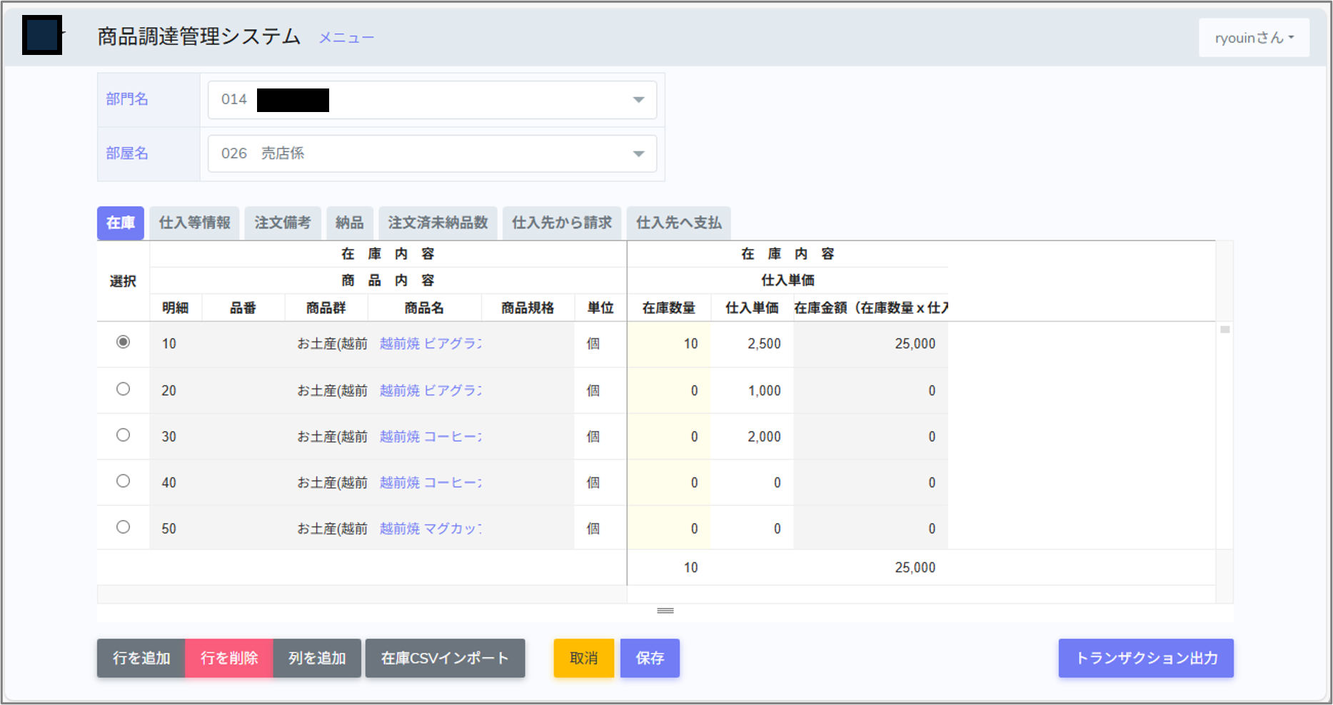Choose the radio button for row 50
Screen dimensions: 1333x705
(x=123, y=527)
